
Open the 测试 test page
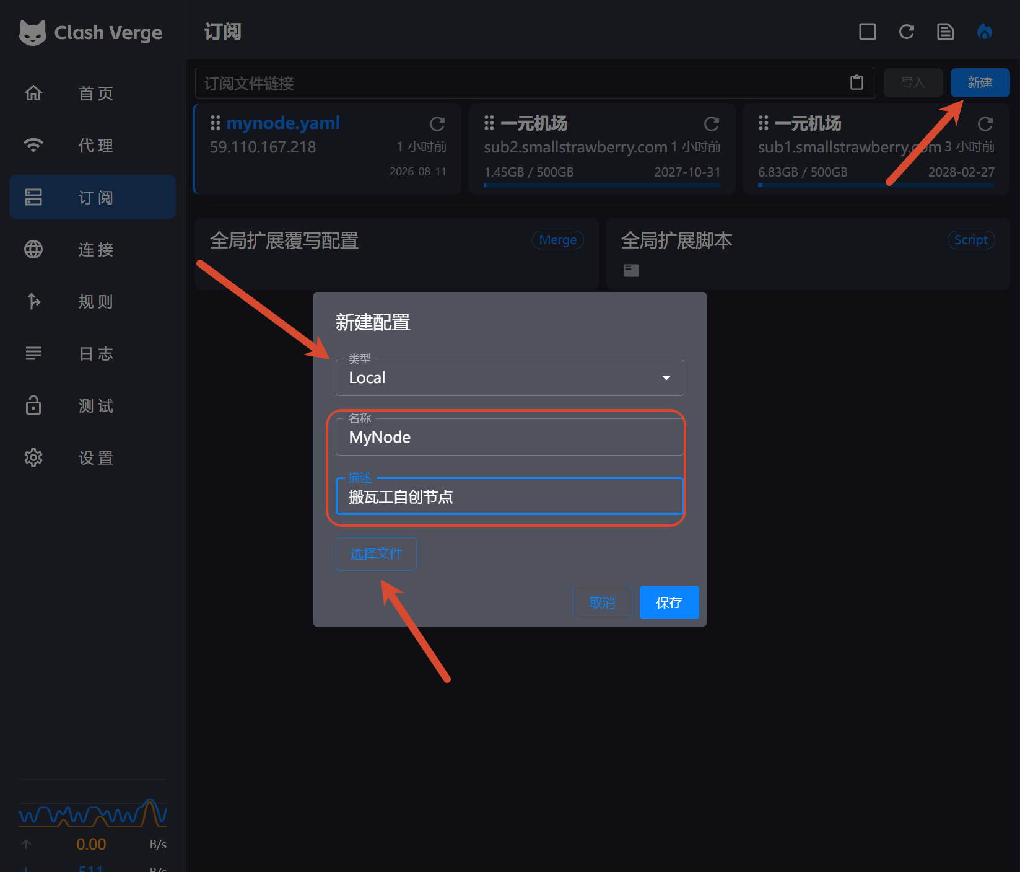coord(93,405)
